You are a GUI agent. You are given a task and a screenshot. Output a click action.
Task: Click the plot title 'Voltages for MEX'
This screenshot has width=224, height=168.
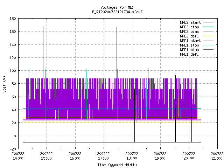click(117, 7)
